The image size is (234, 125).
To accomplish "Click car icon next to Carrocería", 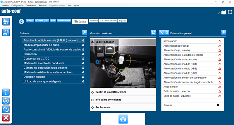I will (x=83, y=54).
